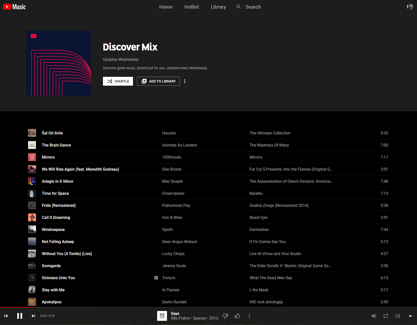Click the YouTube Music logo

point(14,7)
